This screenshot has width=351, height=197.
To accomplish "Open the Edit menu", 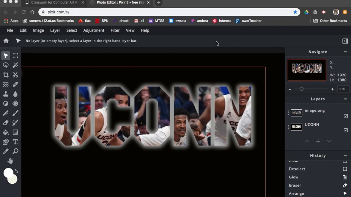I will [23, 30].
